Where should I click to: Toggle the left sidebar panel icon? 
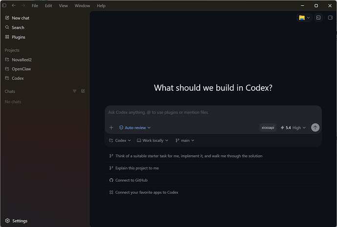[4, 5]
